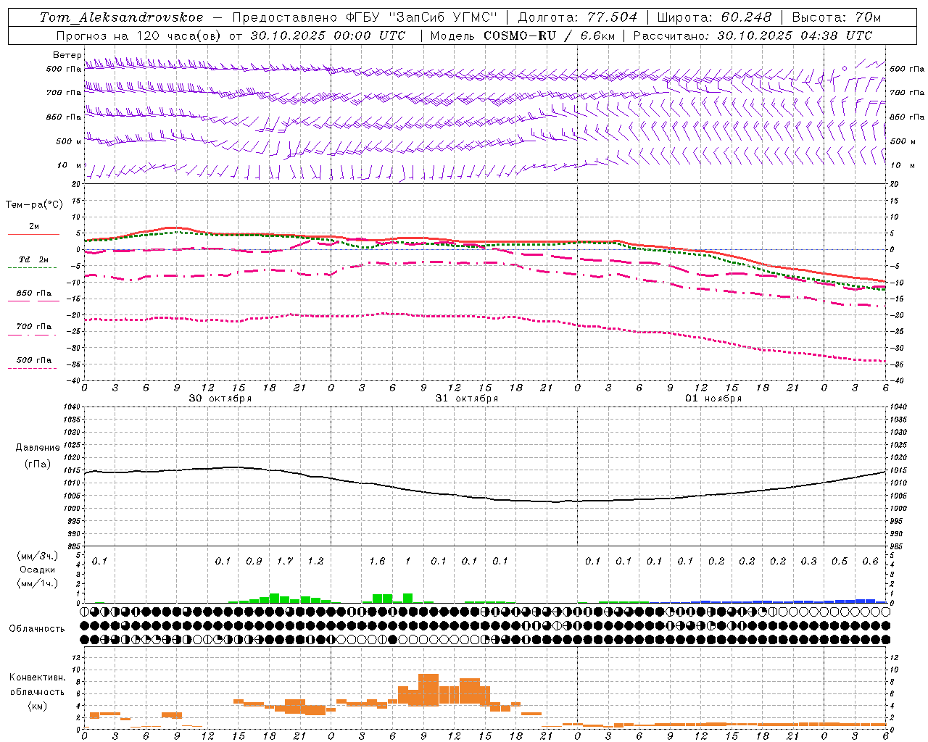Image resolution: width=928 pixels, height=742 pixels.
Task: Click the solid red 2м legend line
Action: 33,234
